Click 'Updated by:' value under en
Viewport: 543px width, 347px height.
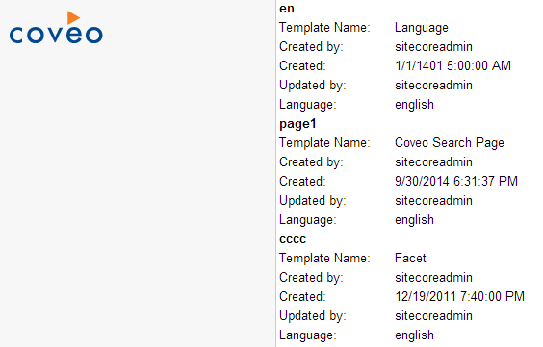point(433,85)
